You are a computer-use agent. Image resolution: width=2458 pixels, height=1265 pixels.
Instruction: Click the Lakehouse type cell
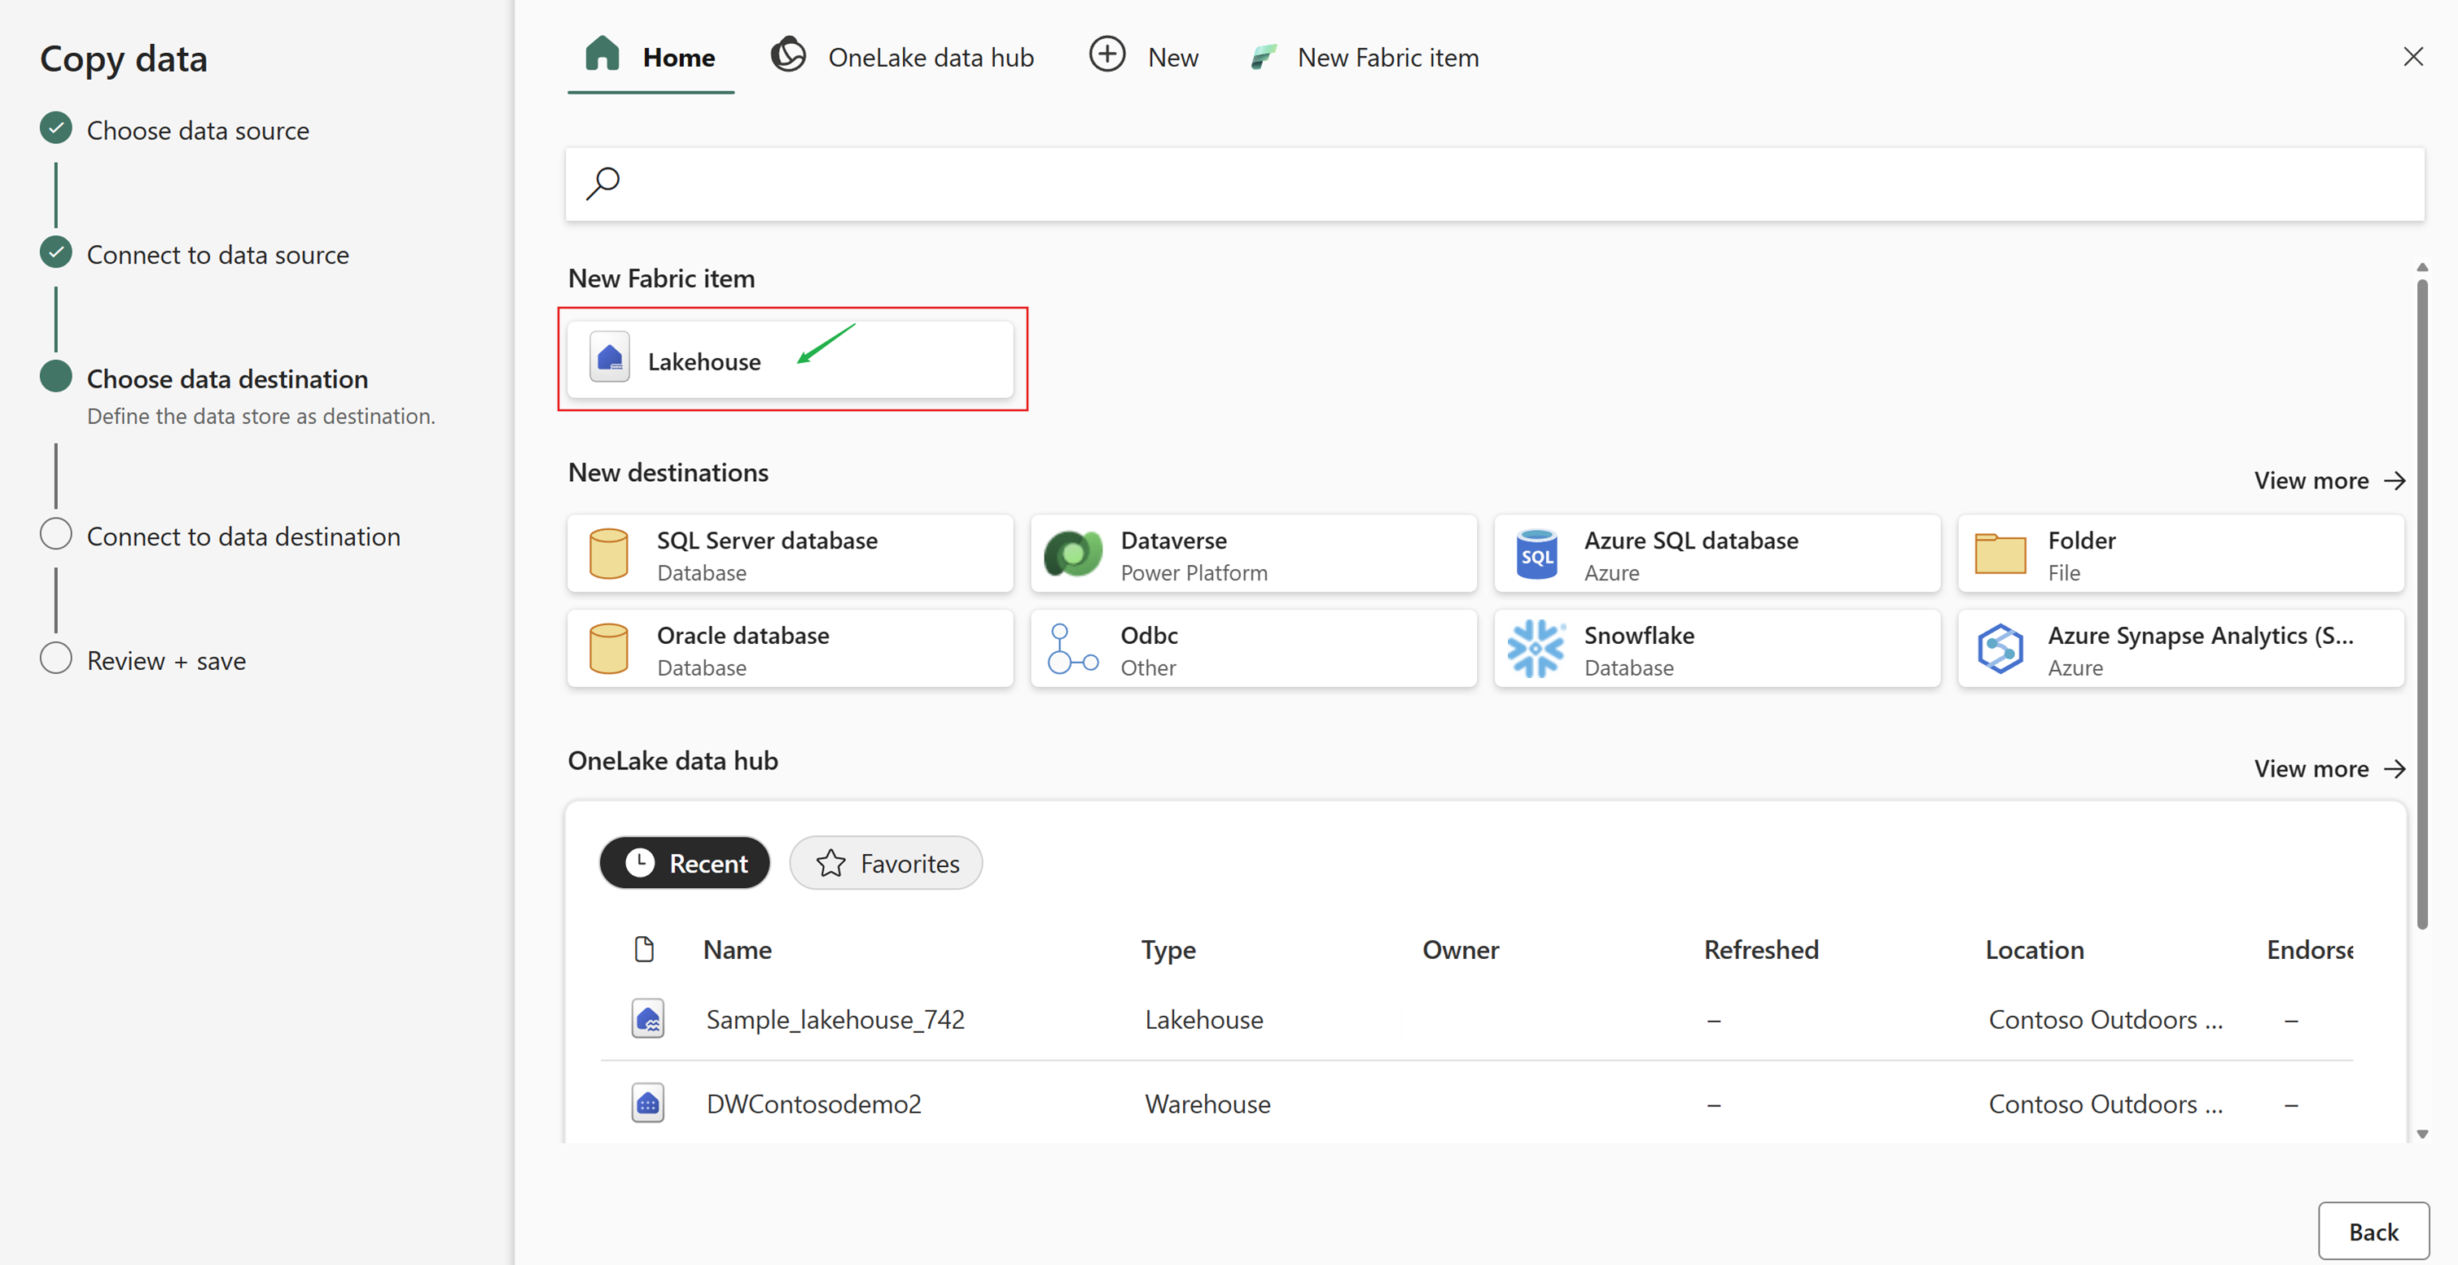[1203, 1020]
